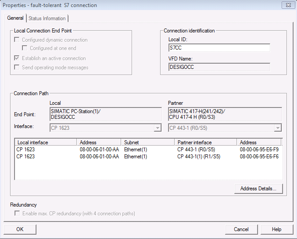Toggle Configured dynamic connection checkbox
This screenshot has width=297, height=239.
17,40
